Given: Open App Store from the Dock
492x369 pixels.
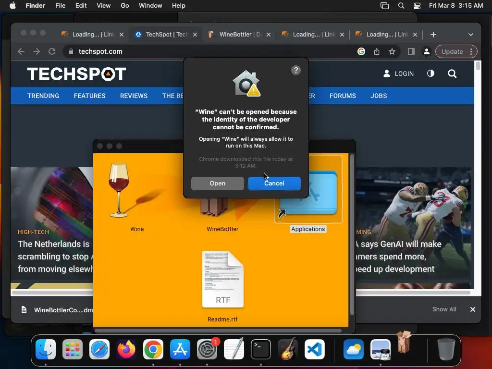Looking at the screenshot, I should click(180, 349).
